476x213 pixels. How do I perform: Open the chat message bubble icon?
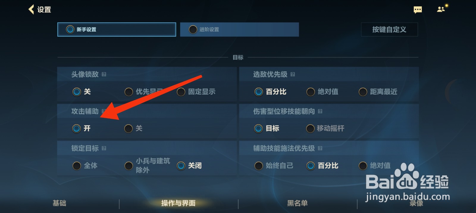point(418,10)
